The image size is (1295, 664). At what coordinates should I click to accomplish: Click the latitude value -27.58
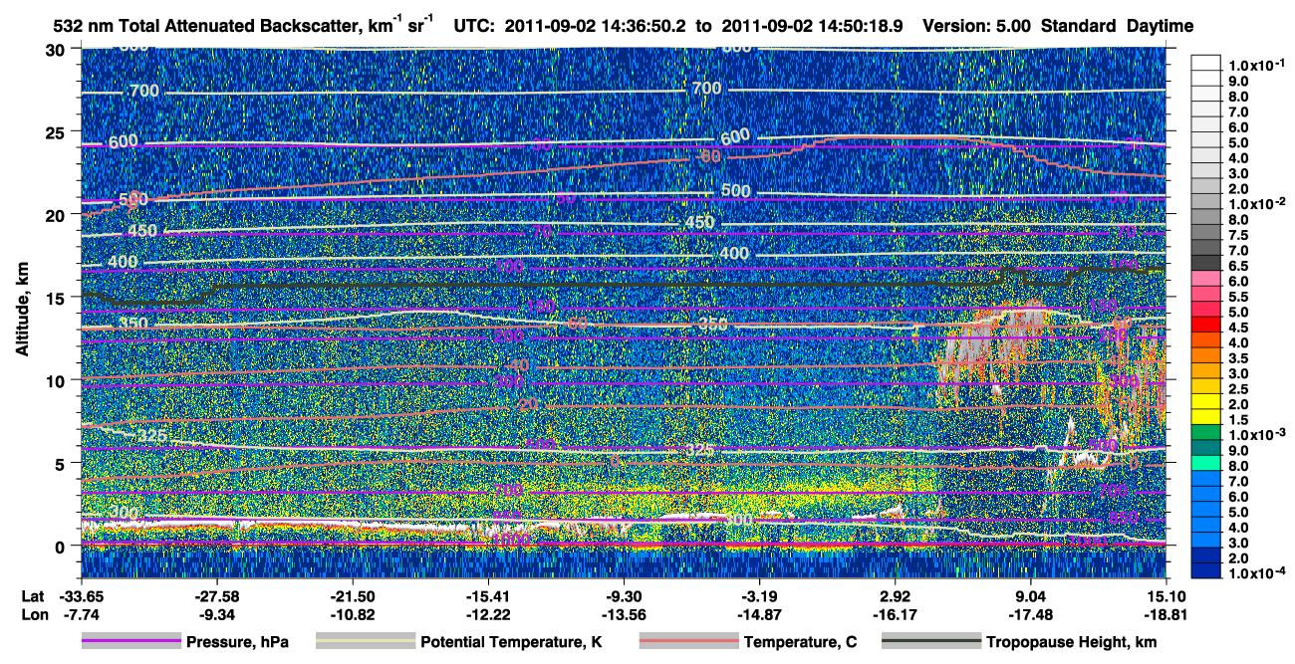click(216, 595)
